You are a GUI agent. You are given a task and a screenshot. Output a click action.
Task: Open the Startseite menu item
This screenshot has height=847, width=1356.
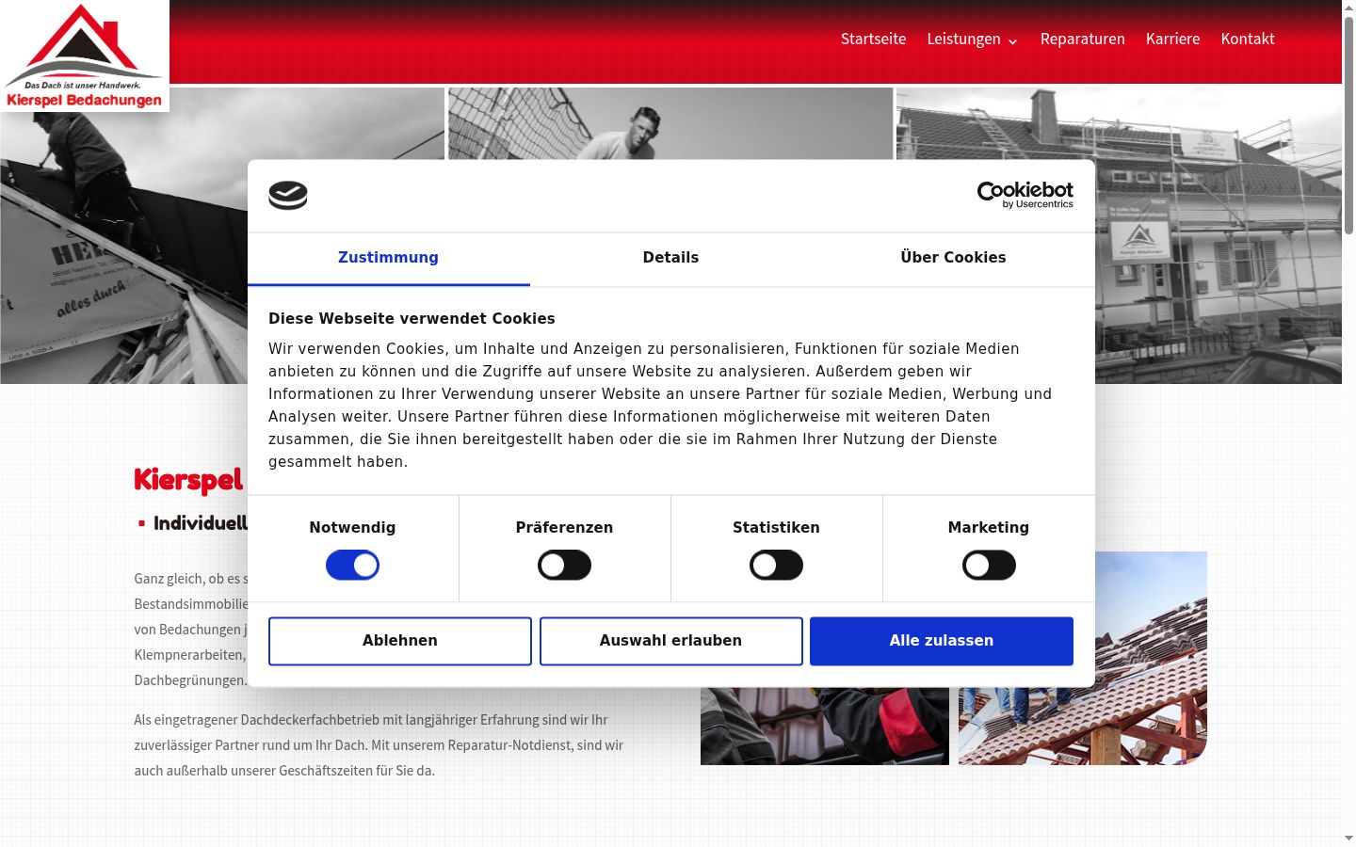pyautogui.click(x=873, y=40)
